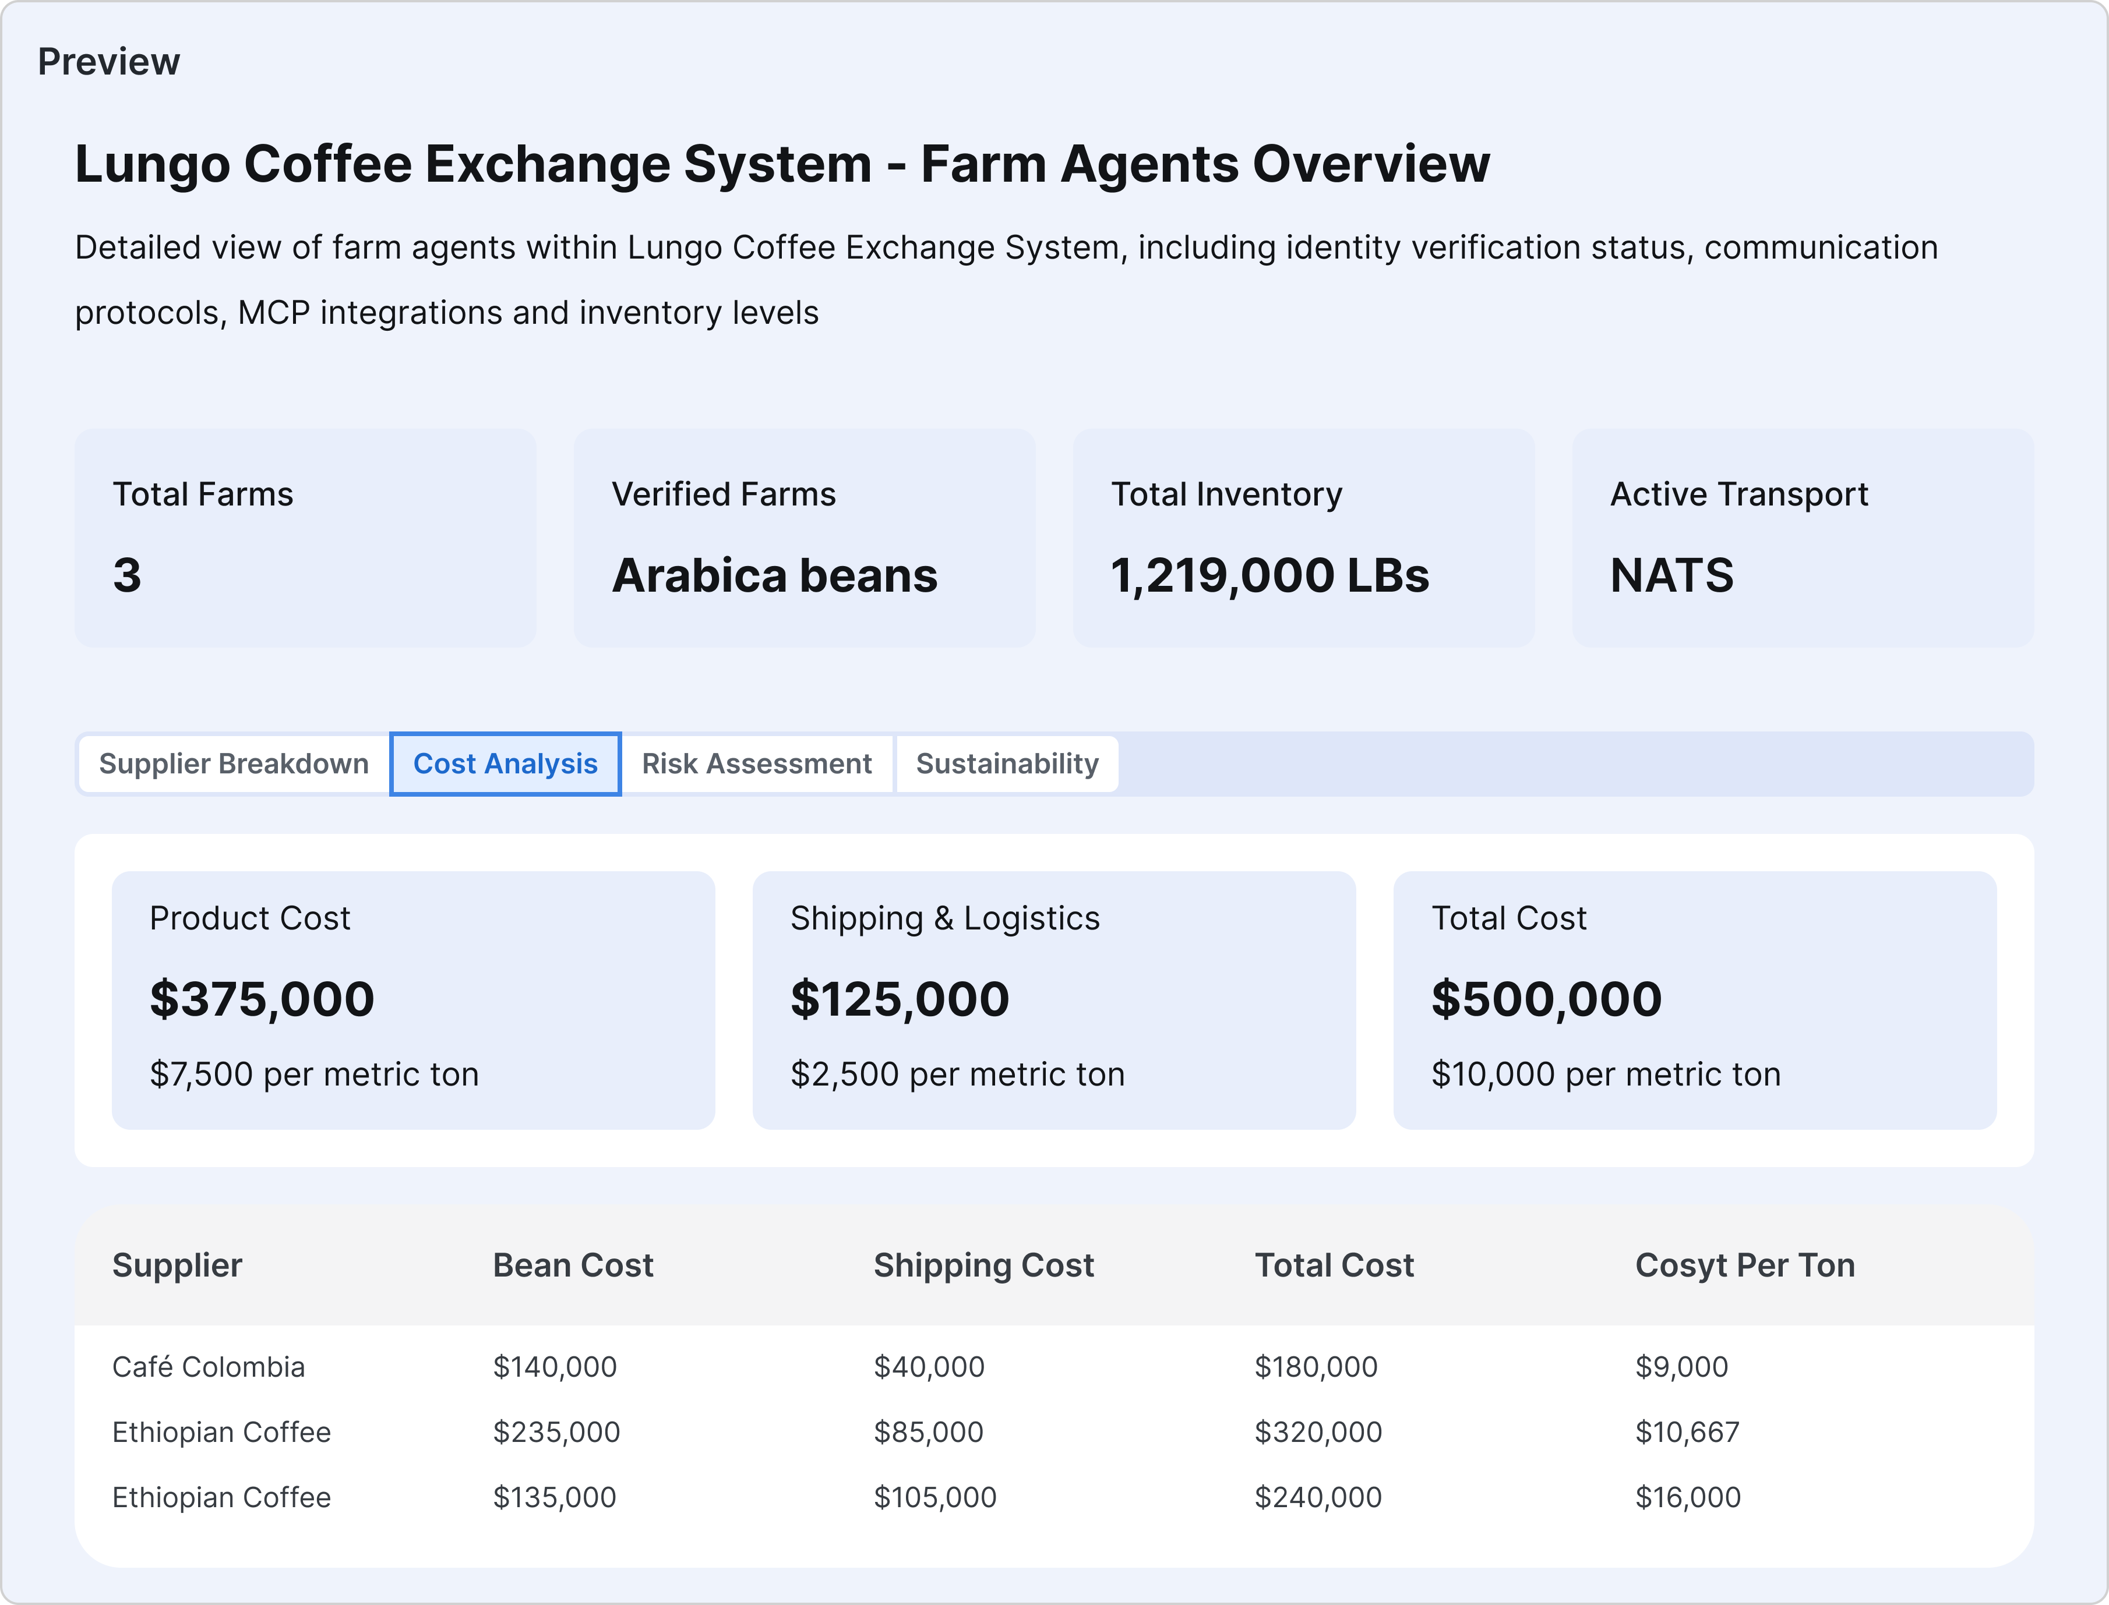The width and height of the screenshot is (2109, 1605).
Task: Click the Shipping Cost column header
Action: pos(983,1265)
